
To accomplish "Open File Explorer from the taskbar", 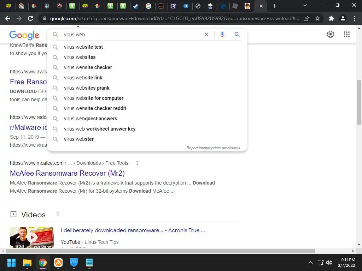I will 27,263.
